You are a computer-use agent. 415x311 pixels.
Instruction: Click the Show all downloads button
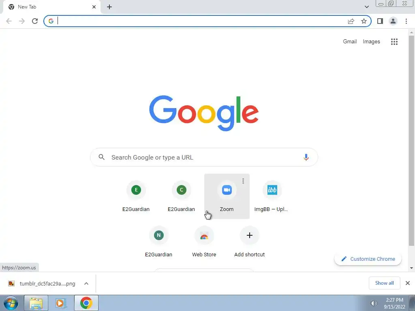[384, 283]
